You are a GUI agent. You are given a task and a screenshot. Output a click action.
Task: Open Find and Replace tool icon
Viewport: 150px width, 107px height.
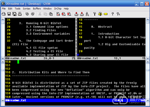58,14
